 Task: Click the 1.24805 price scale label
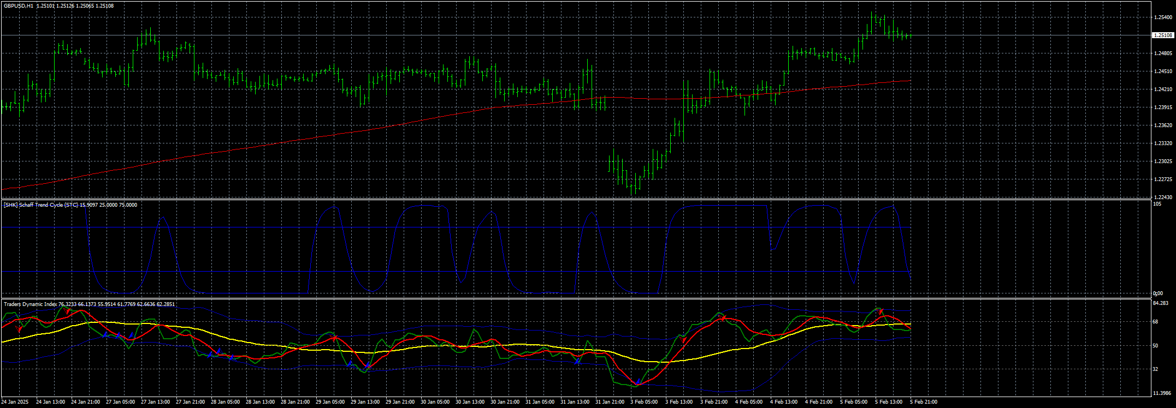(1163, 53)
